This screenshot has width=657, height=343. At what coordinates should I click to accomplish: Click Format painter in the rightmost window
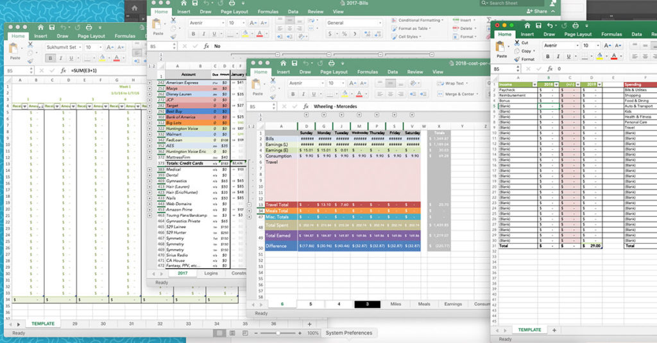point(516,59)
